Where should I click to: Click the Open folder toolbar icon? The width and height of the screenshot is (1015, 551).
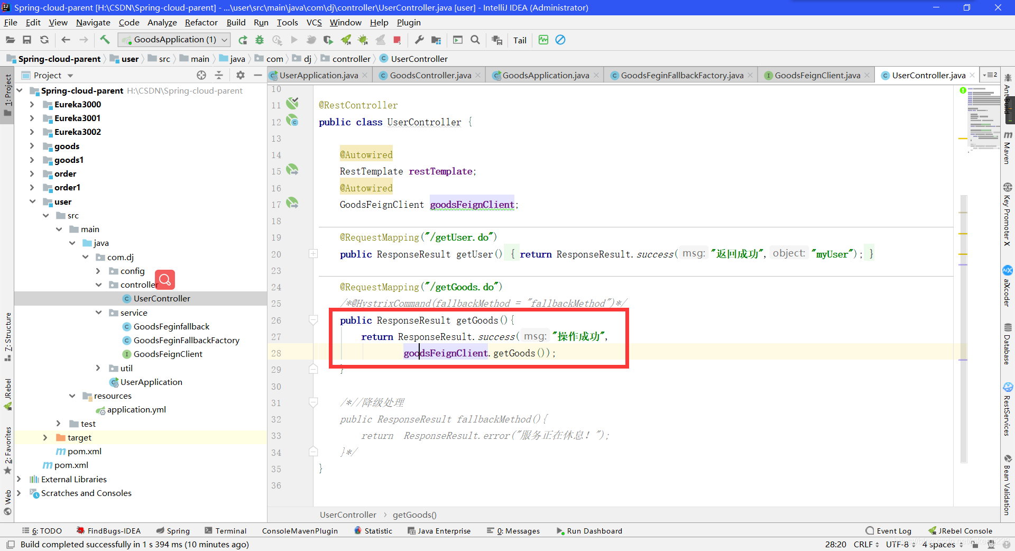10,40
